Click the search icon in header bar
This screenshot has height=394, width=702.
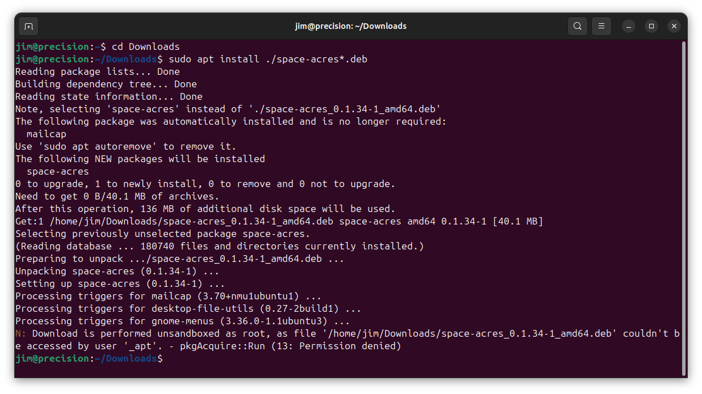click(x=577, y=26)
